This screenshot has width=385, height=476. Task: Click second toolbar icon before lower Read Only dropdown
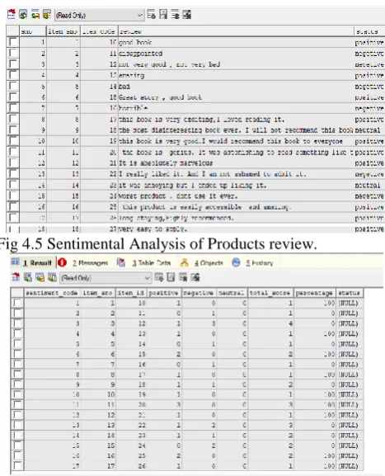(27, 277)
